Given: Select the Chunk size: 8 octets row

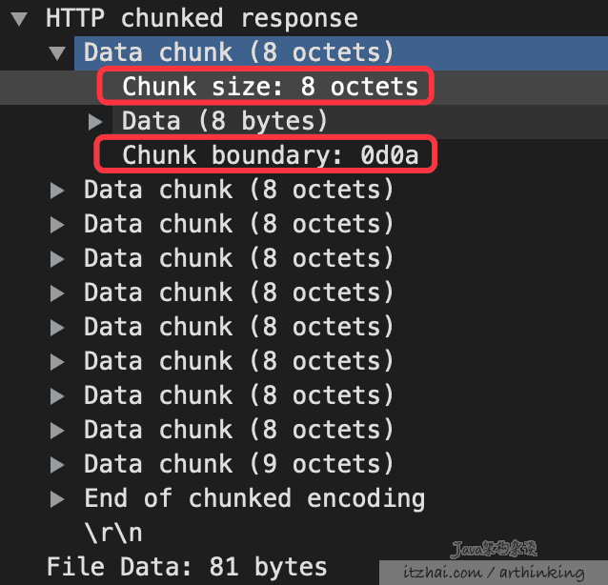Looking at the screenshot, I should pyautogui.click(x=304, y=88).
